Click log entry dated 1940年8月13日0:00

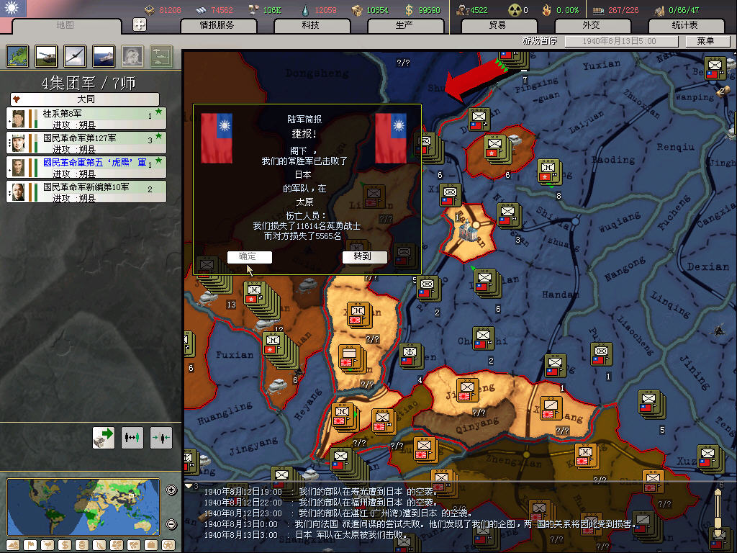(420, 524)
